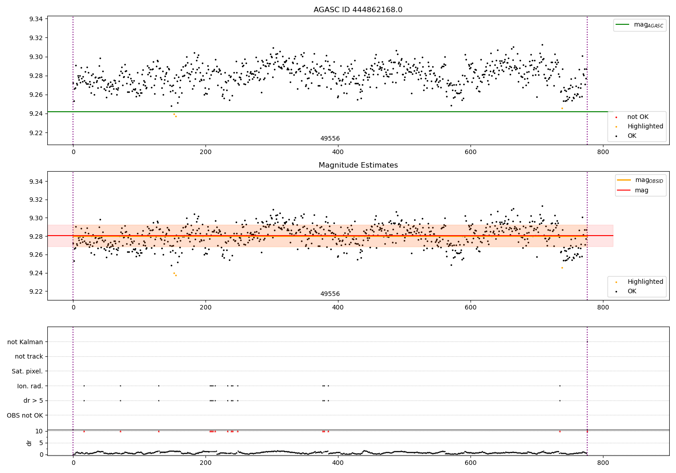Click the "5" tick on the dr axis
Image resolution: width=676 pixels, height=473 pixels.
41,443
